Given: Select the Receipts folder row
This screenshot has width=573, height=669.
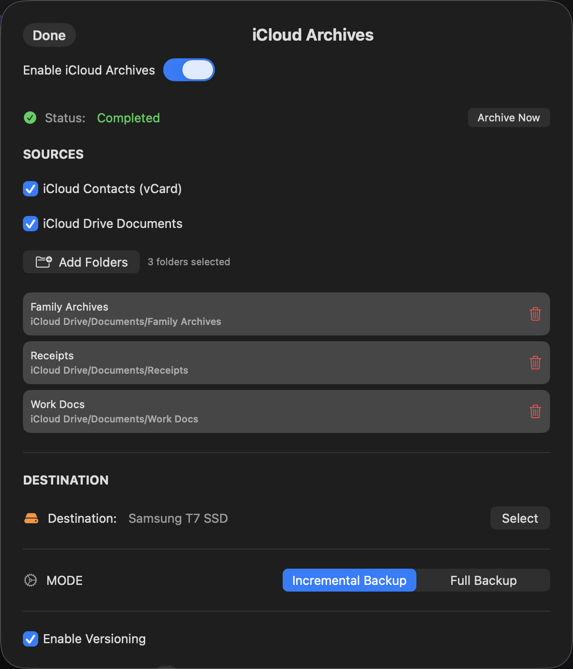Looking at the screenshot, I should pos(267,363).
